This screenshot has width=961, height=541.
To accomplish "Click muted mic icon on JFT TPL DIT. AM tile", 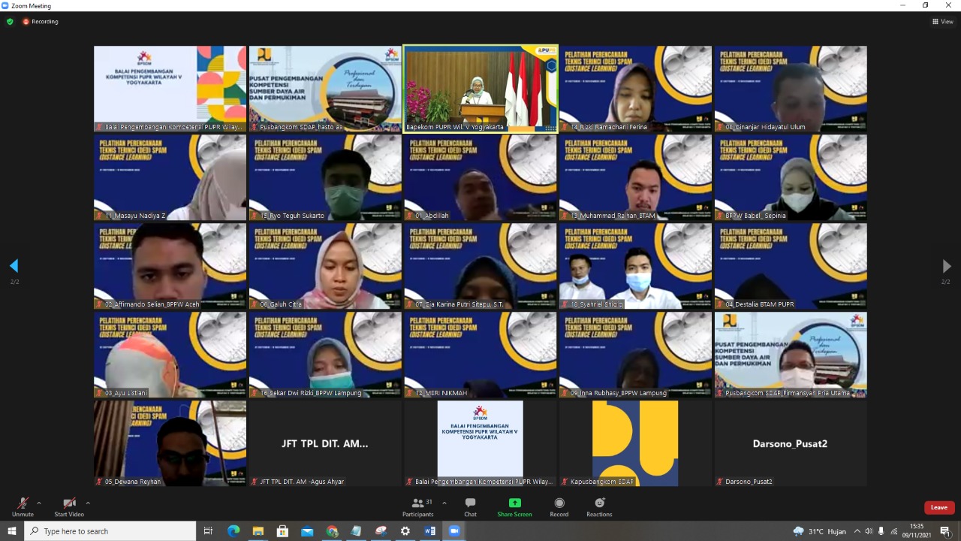I will (255, 482).
